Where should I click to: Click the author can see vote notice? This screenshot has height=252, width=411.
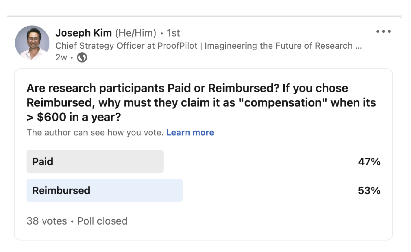tap(95, 133)
